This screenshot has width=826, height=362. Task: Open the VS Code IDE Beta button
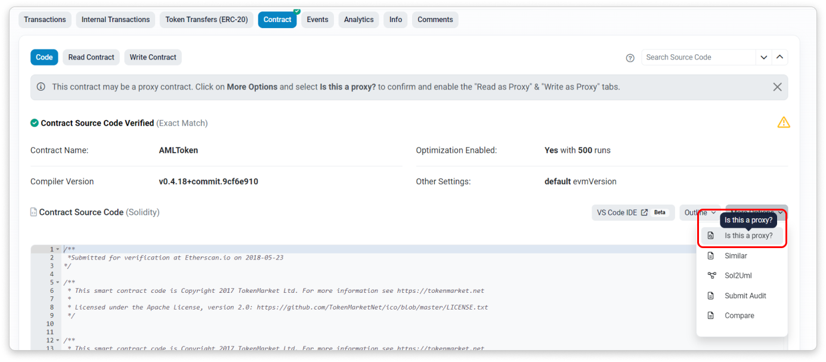[x=633, y=213]
